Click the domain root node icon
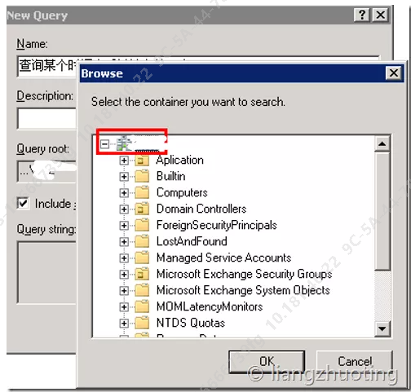The height and width of the screenshot is (392, 411). click(124, 143)
